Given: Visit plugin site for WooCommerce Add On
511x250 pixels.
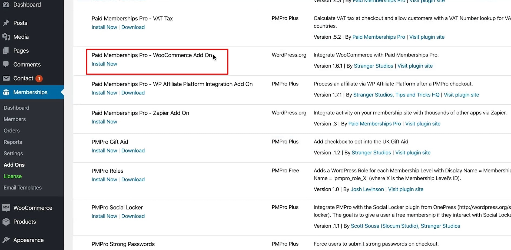Looking at the screenshot, I should (415, 66).
